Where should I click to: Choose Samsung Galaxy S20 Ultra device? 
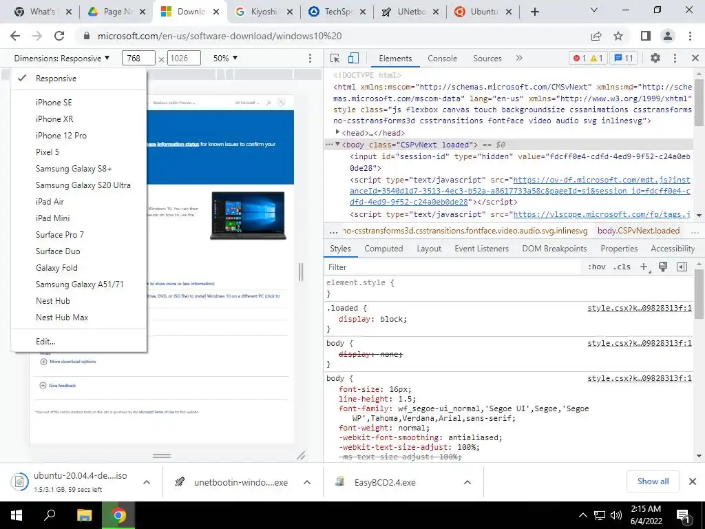(78, 185)
